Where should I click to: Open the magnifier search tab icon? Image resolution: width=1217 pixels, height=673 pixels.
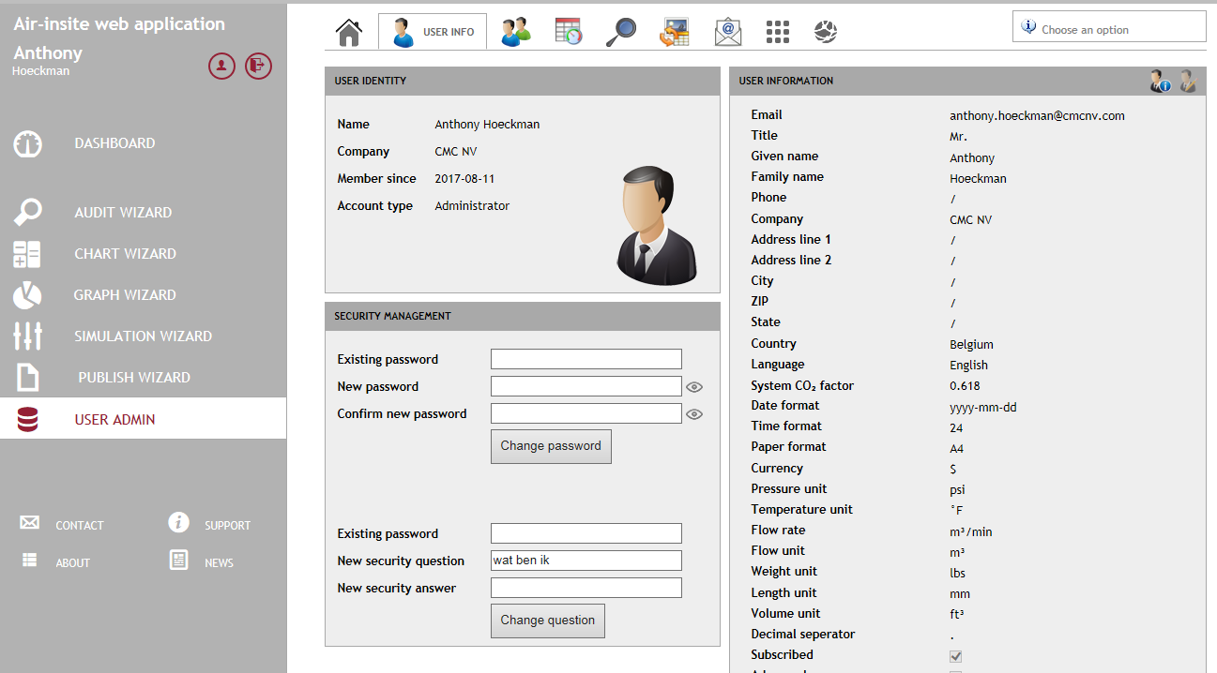(620, 32)
